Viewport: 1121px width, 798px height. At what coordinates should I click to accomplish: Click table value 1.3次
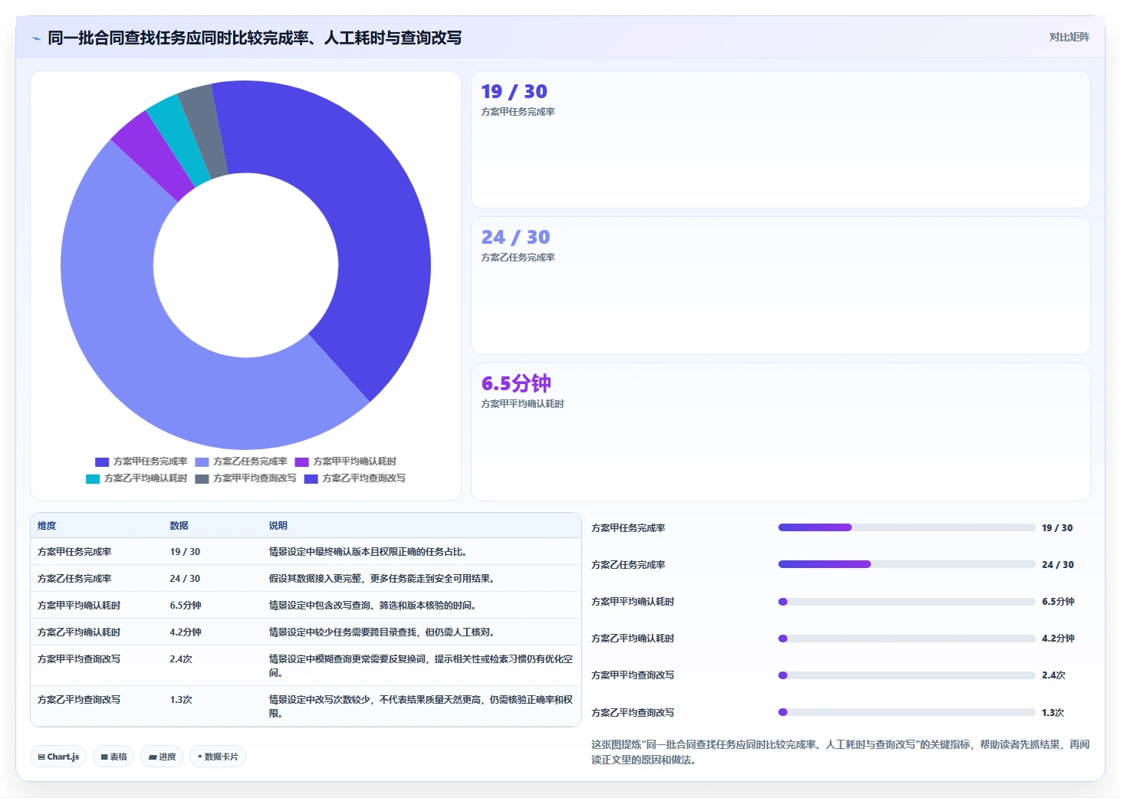(x=181, y=700)
